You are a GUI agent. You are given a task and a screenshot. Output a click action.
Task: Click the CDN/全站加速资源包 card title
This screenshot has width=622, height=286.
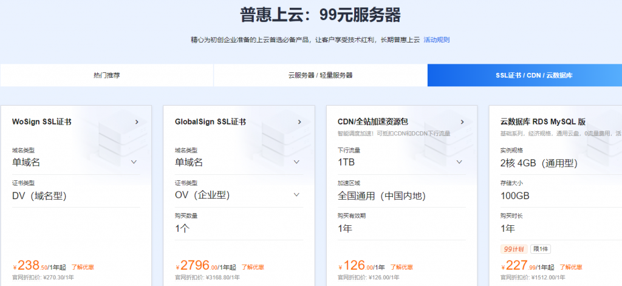373,122
